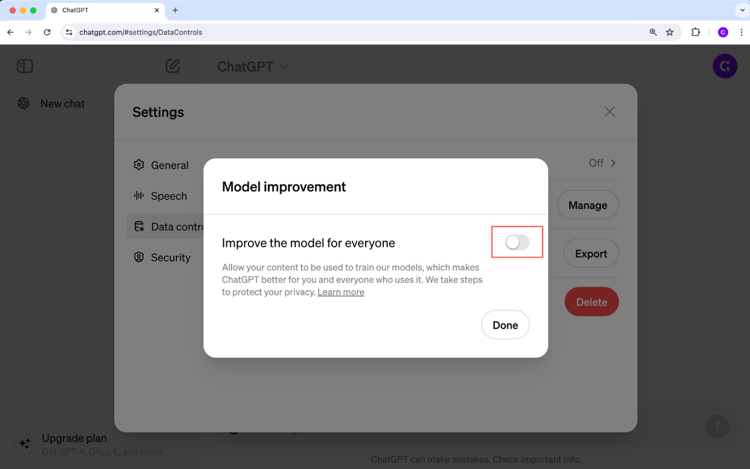Reload the page with refresh icon

click(47, 33)
